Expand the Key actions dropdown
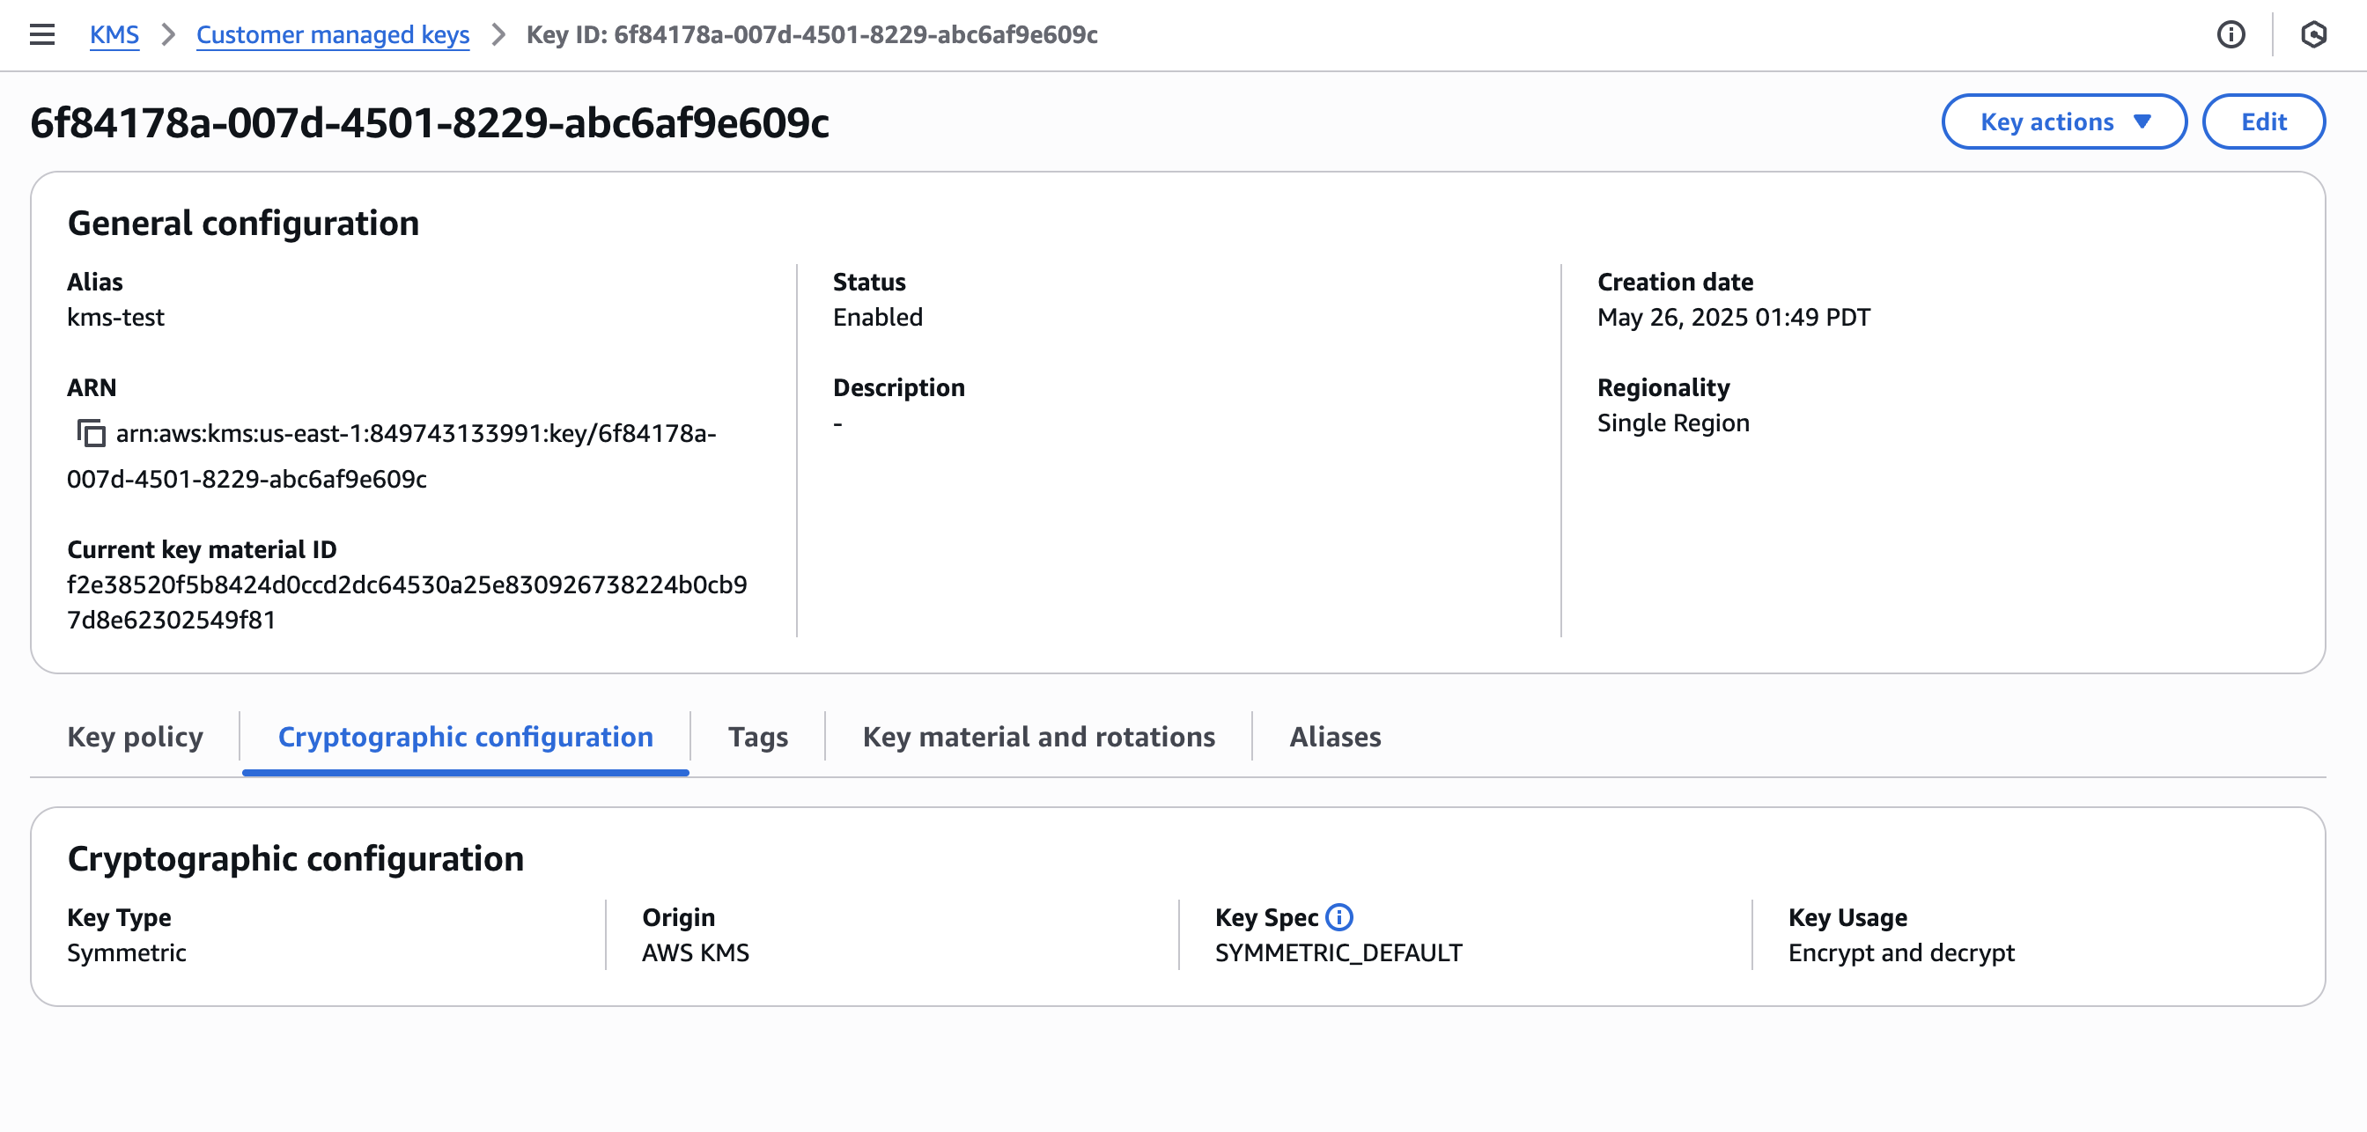Viewport: 2367px width, 1132px height. click(x=2065, y=121)
